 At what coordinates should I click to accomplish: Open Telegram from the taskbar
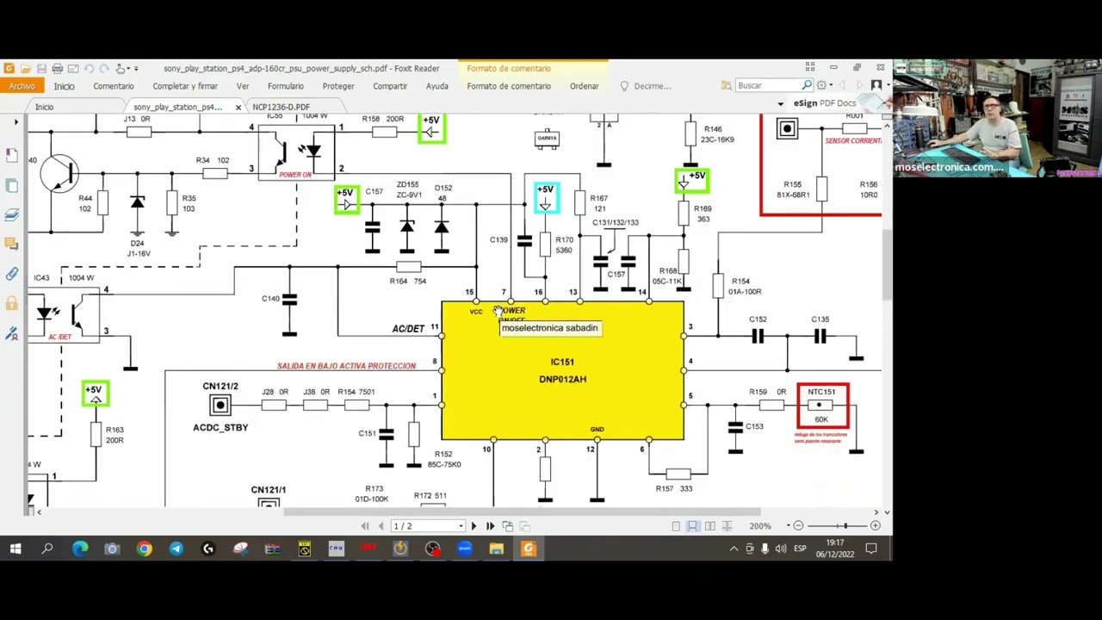(176, 549)
